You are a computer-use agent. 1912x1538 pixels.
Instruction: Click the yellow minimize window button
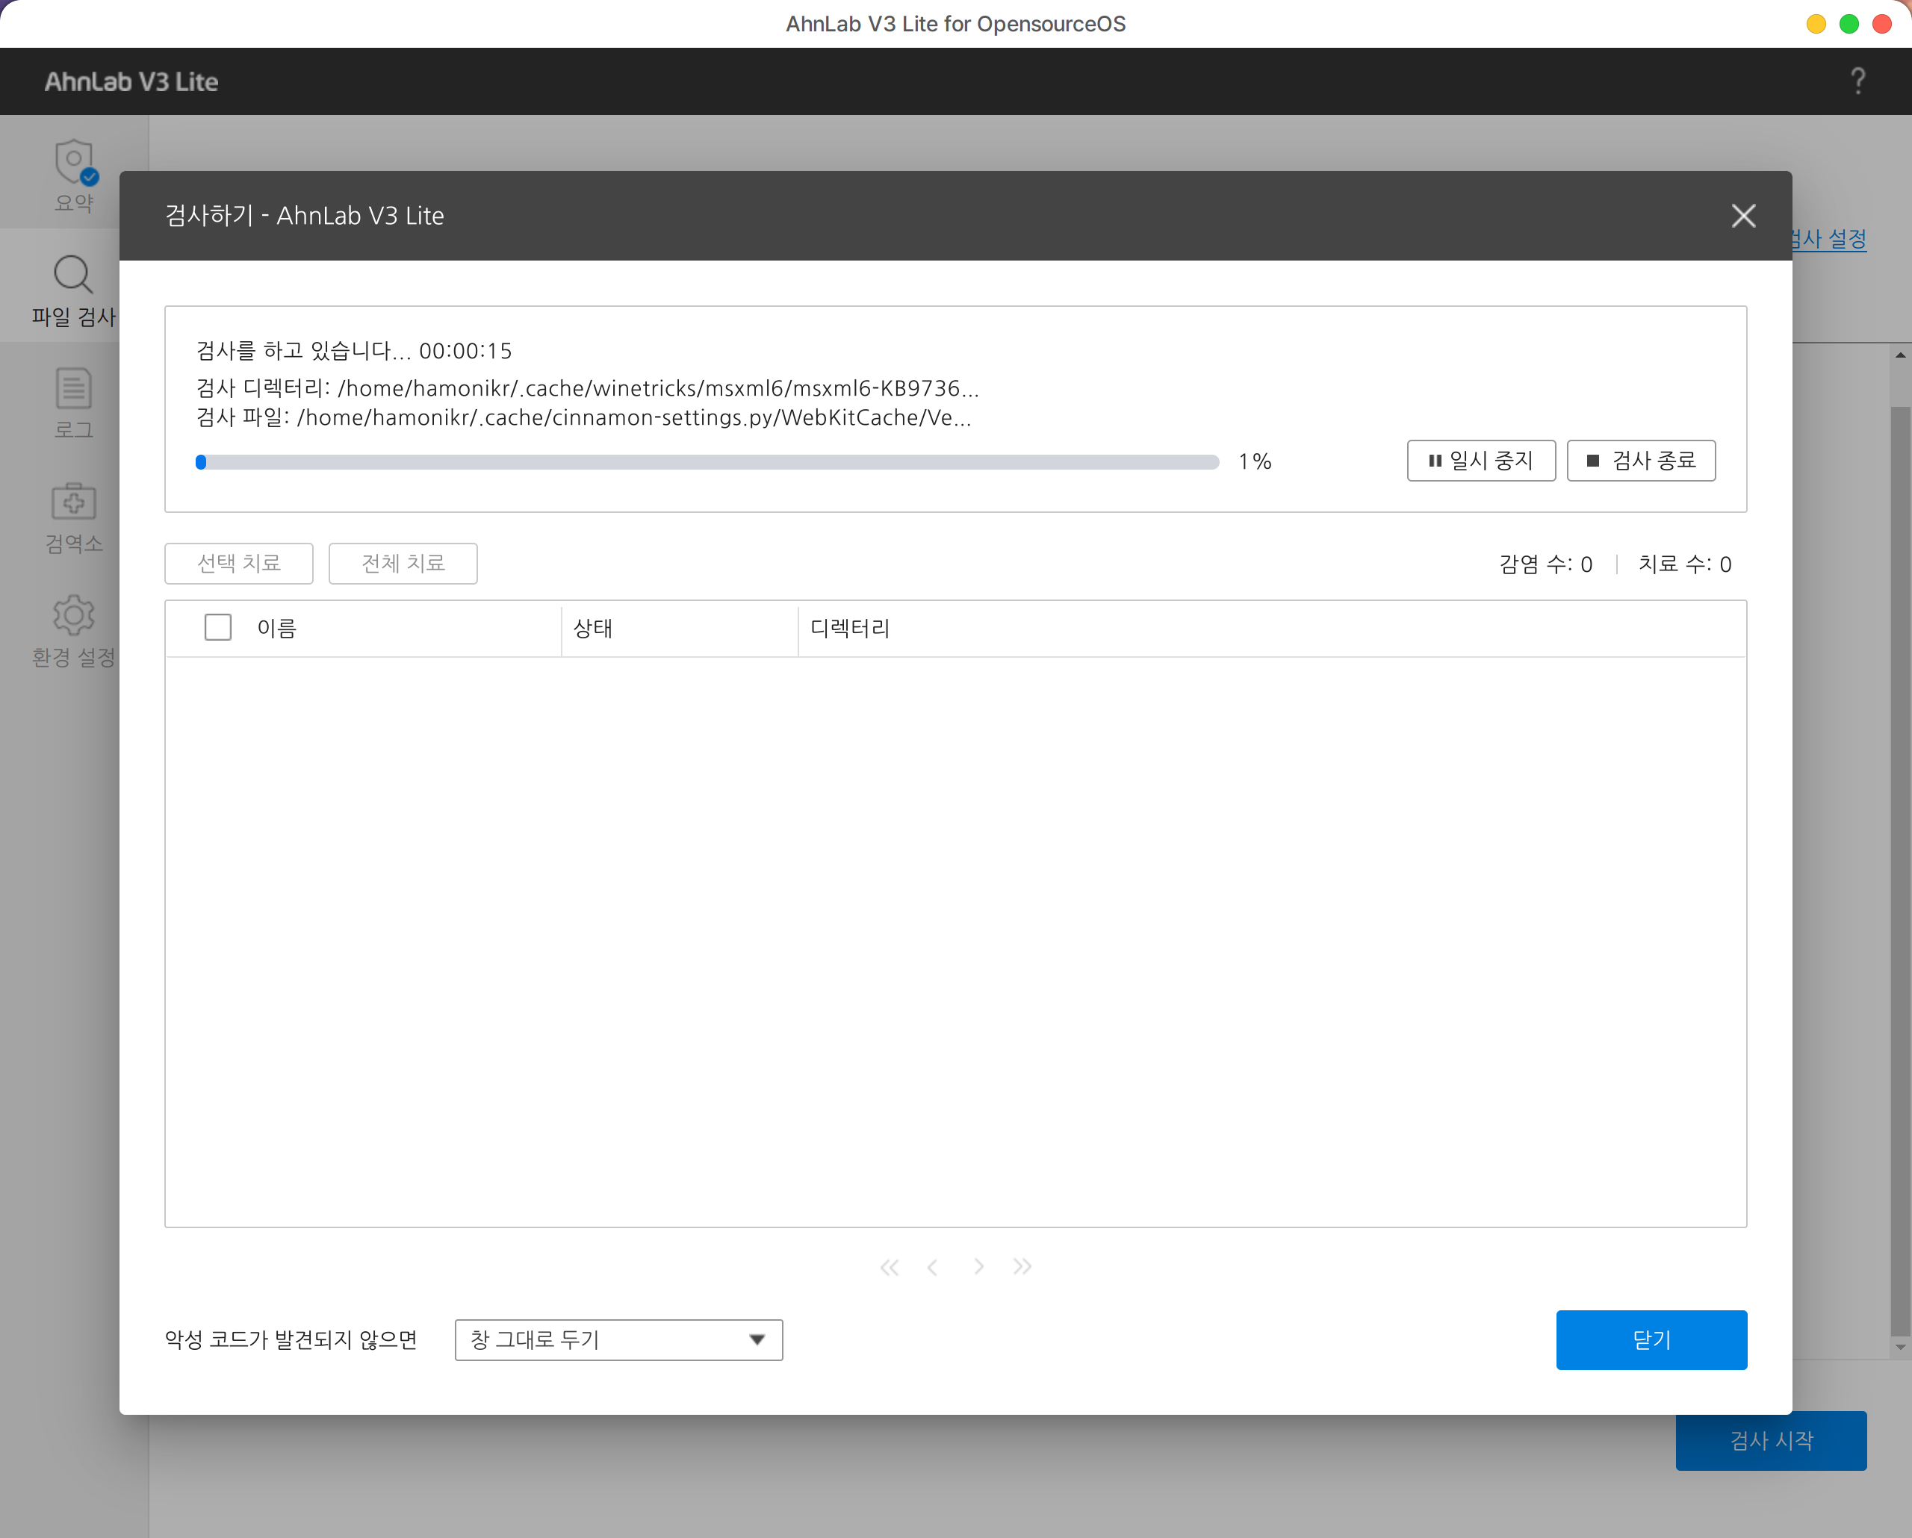(x=1816, y=24)
